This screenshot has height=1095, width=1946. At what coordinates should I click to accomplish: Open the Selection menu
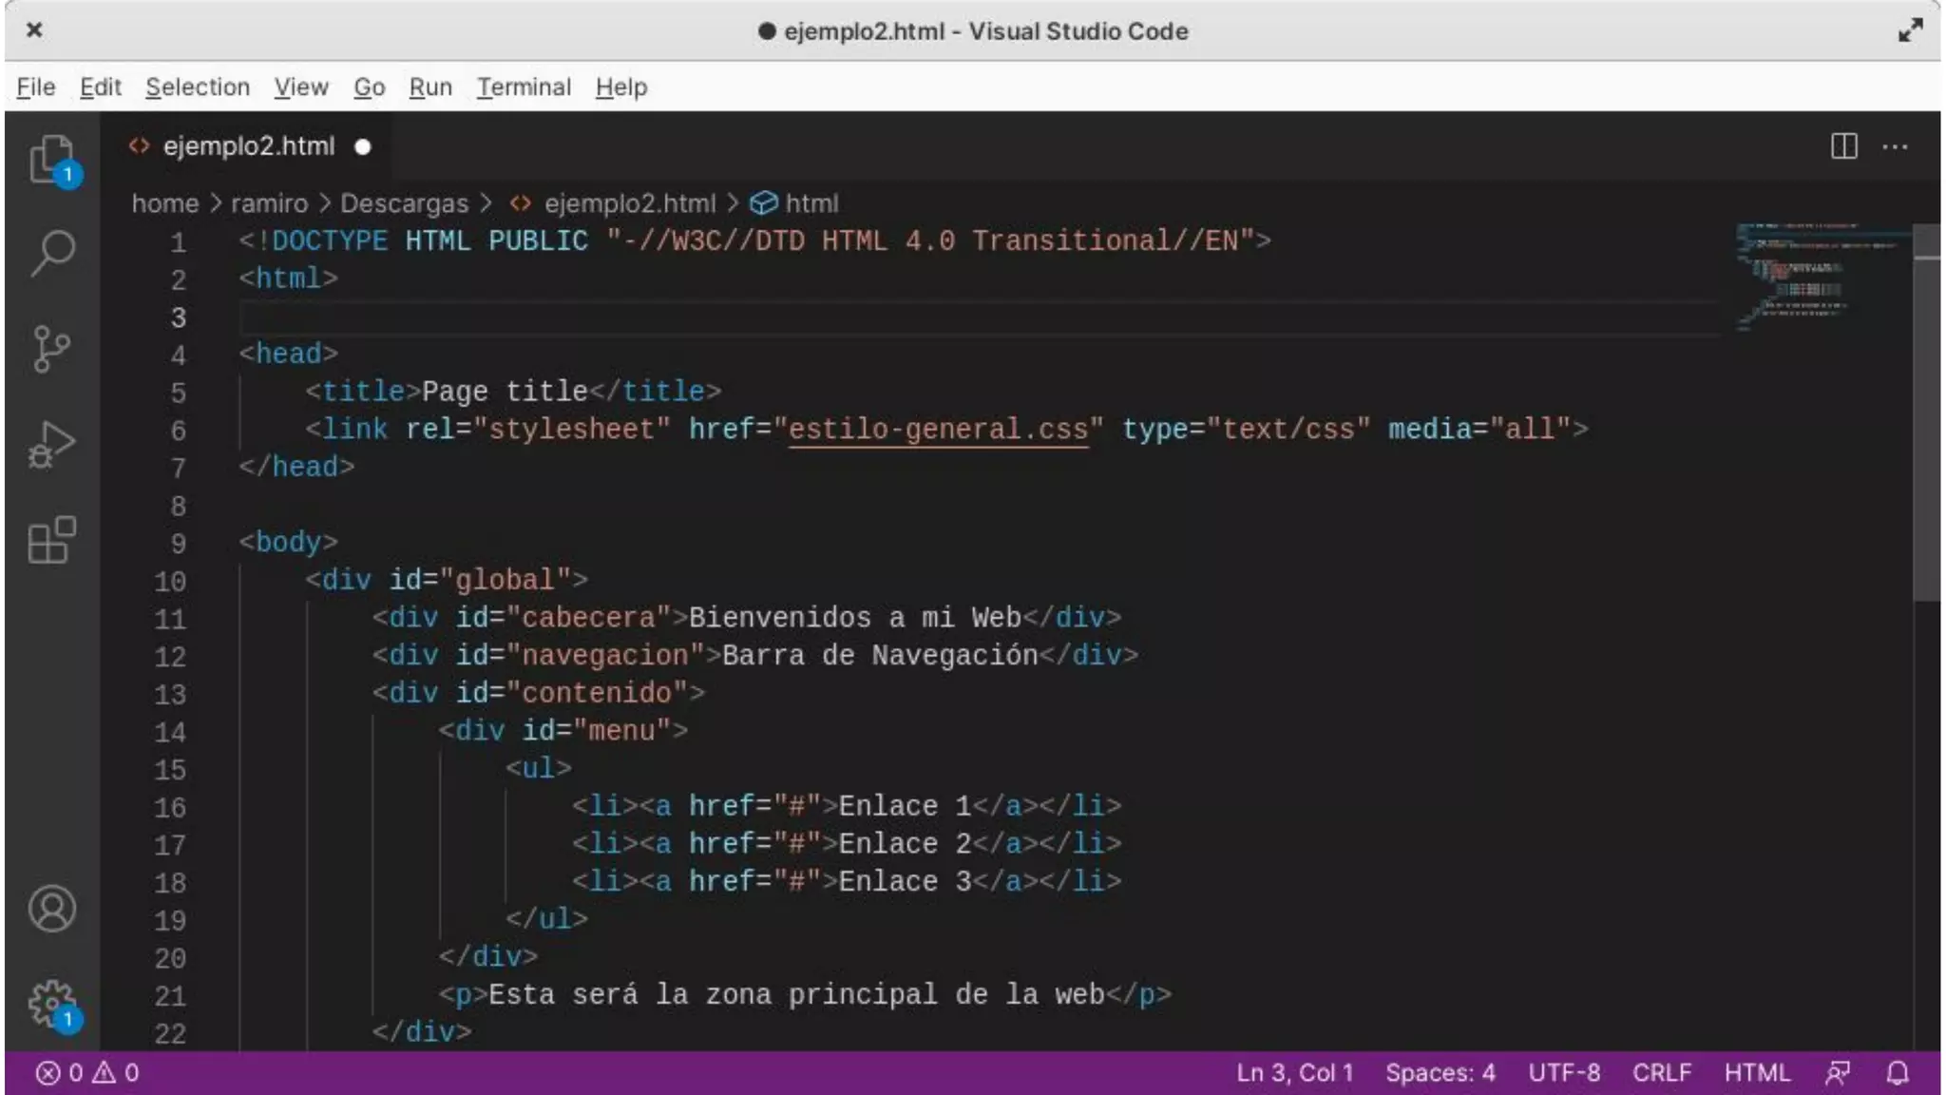[x=198, y=87]
